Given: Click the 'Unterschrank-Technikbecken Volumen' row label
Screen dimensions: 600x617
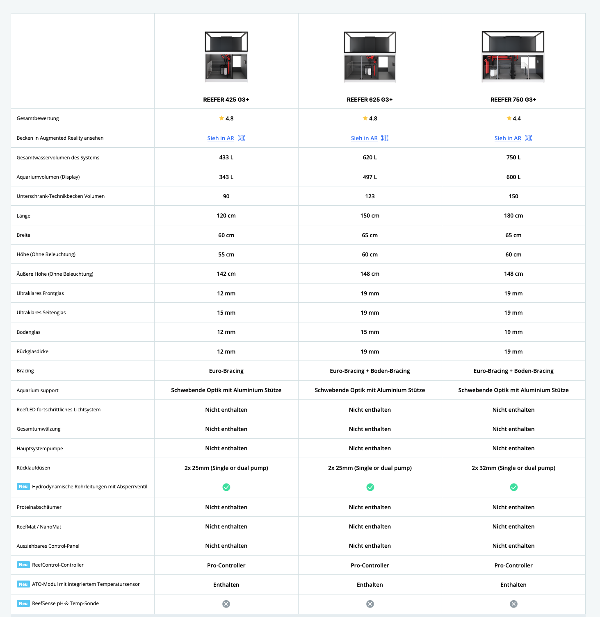Looking at the screenshot, I should [x=61, y=196].
